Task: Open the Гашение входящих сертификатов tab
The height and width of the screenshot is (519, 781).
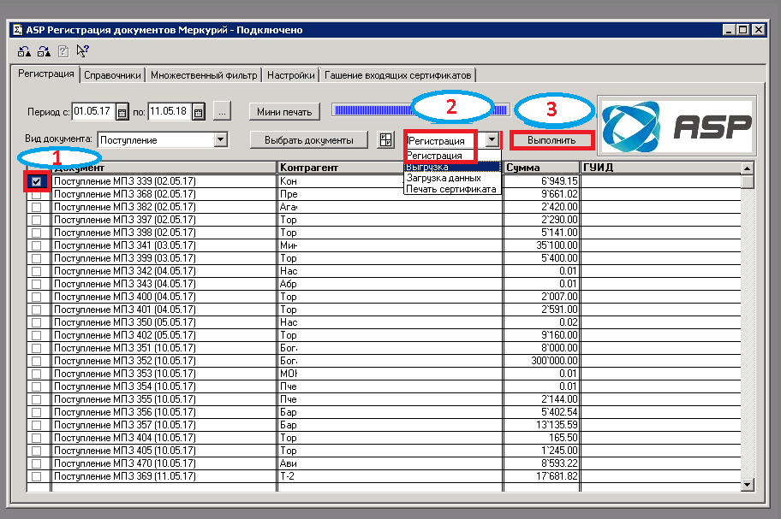Action: [397, 75]
